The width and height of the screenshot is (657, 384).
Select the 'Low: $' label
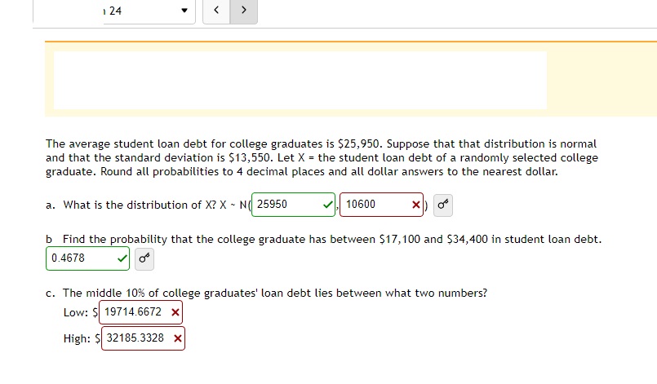tap(81, 312)
